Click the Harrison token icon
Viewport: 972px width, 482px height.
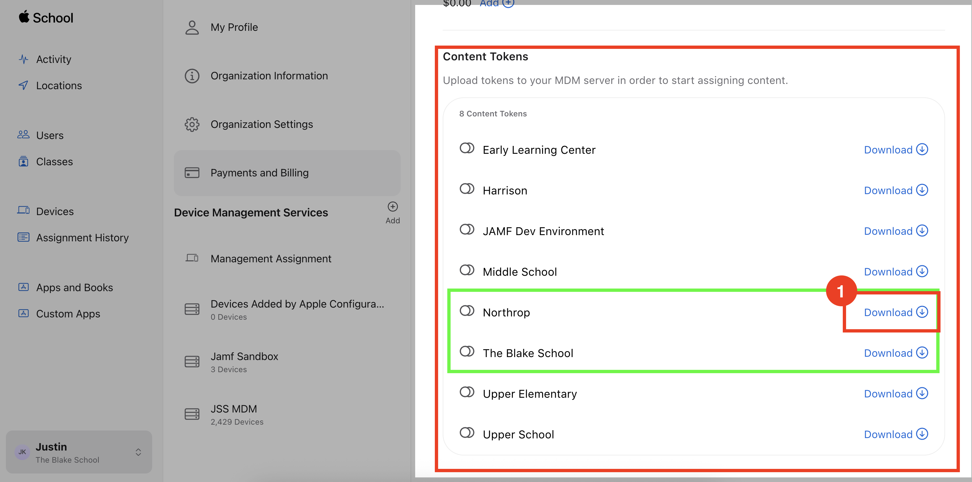[x=467, y=189]
